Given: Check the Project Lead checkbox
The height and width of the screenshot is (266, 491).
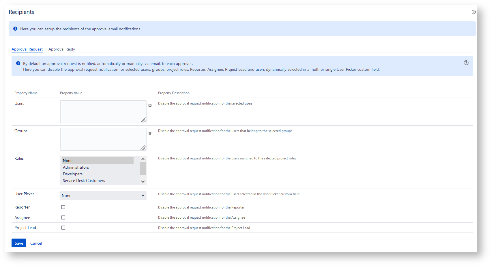Looking at the screenshot, I should coord(63,228).
